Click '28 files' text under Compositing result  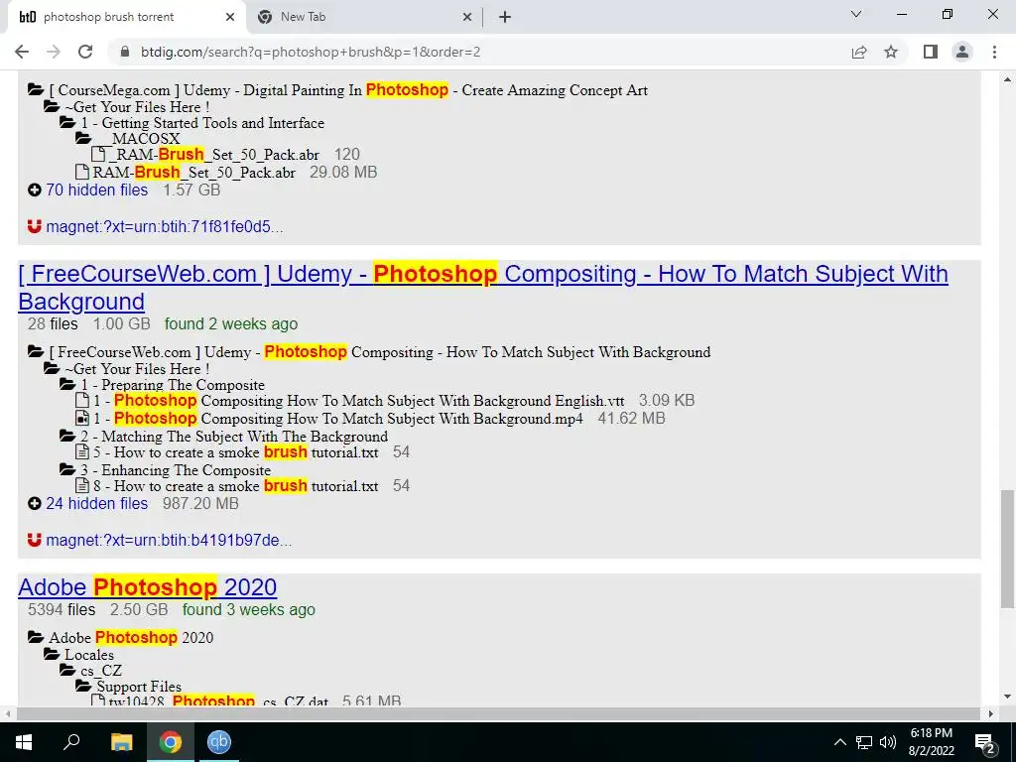[x=53, y=323]
